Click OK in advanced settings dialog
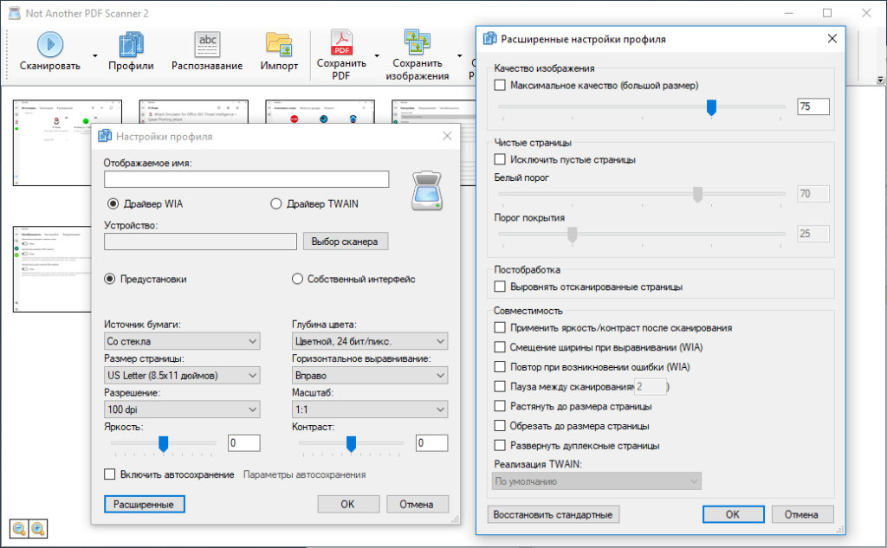Viewport: 887px width, 548px height. tap(733, 514)
